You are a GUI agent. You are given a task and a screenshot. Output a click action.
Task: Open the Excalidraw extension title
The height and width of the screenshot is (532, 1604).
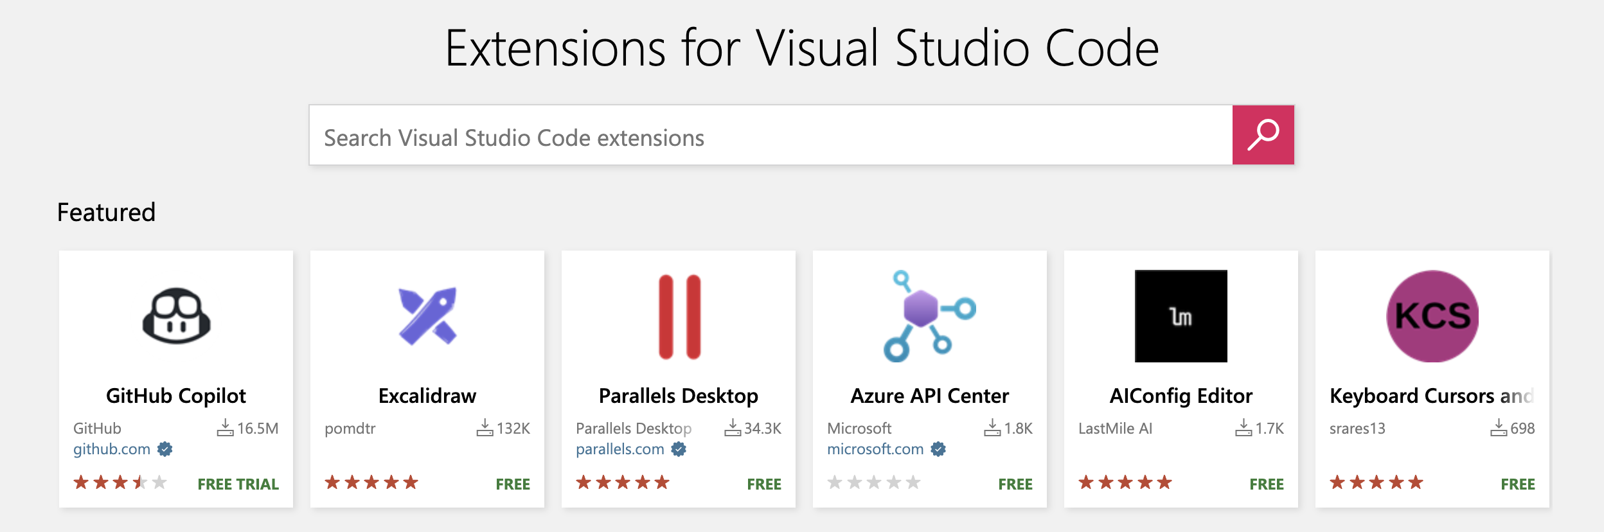click(427, 396)
